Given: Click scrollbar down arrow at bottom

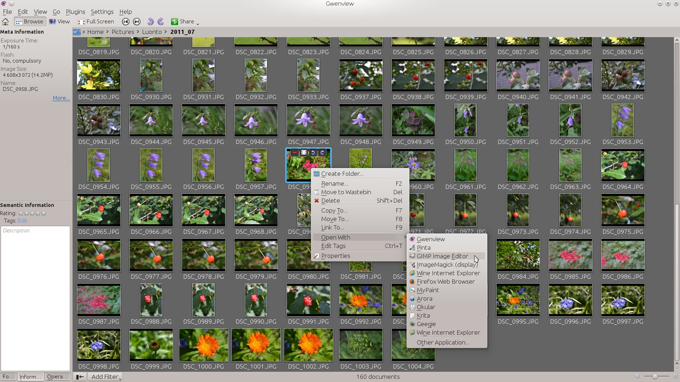Looking at the screenshot, I should pos(677,368).
